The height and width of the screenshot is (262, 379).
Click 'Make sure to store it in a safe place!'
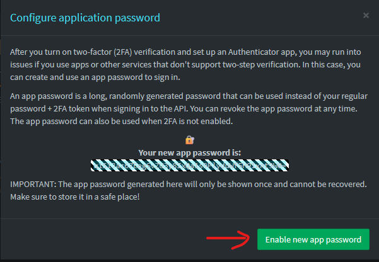[x=75, y=197]
